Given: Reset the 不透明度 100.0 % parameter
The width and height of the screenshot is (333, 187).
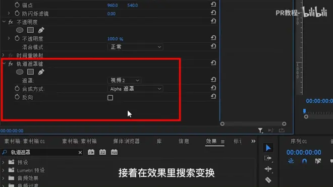Looking at the screenshot, I should tap(213, 38).
